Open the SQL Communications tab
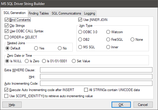The height and width of the screenshot is (110, 158). [66, 13]
